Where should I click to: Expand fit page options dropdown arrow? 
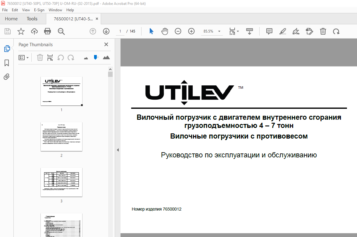pyautogui.click(x=238, y=31)
